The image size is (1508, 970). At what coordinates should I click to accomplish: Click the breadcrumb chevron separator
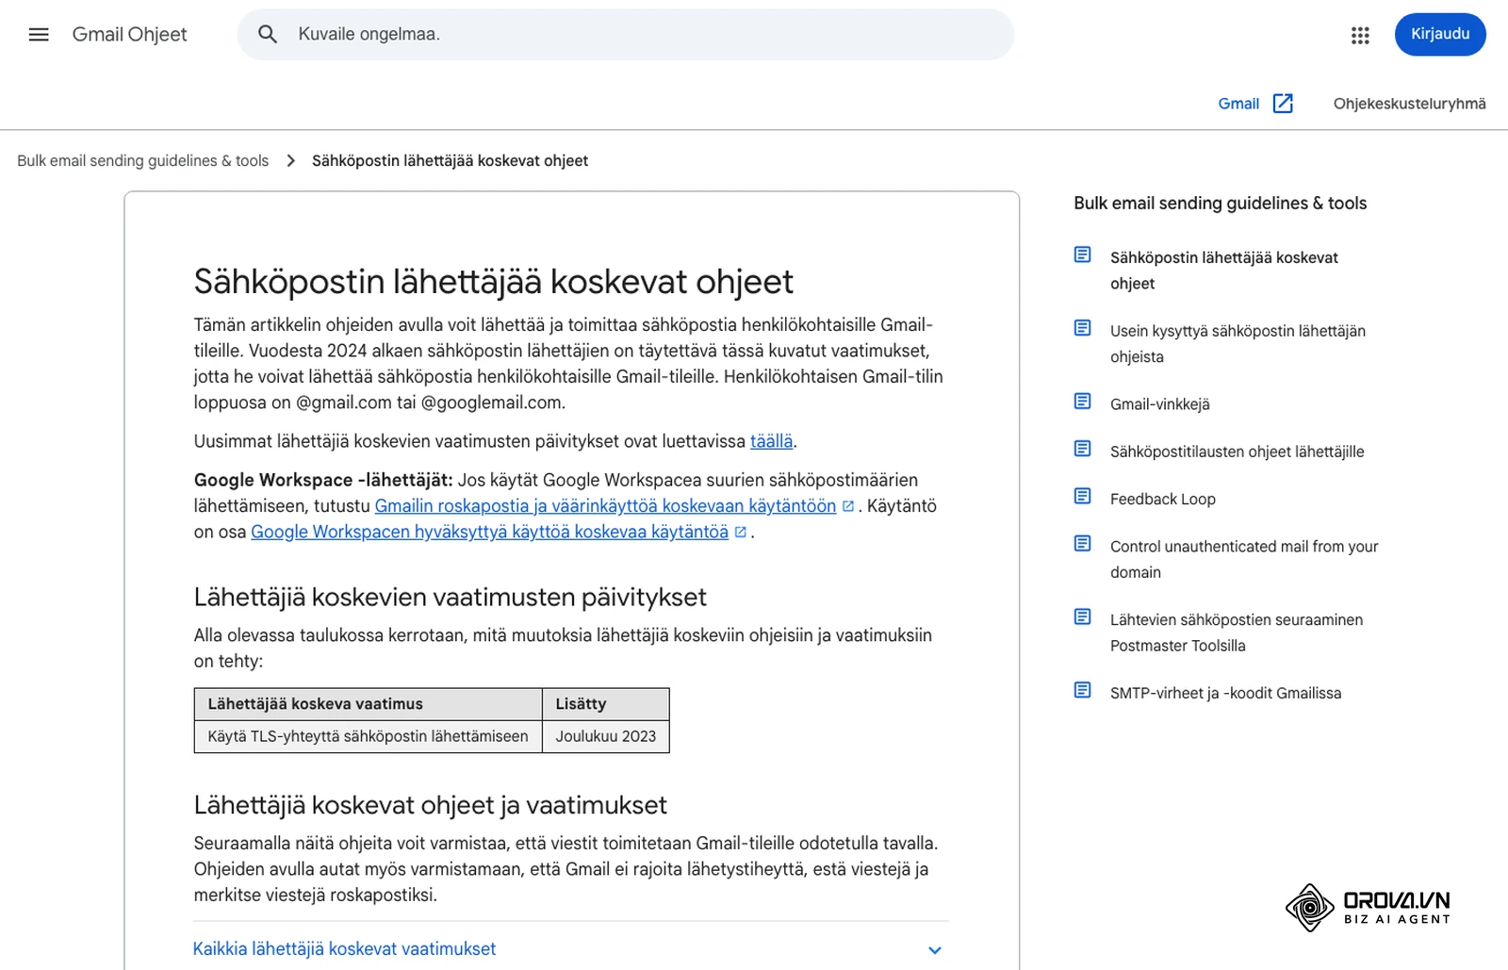(x=290, y=161)
